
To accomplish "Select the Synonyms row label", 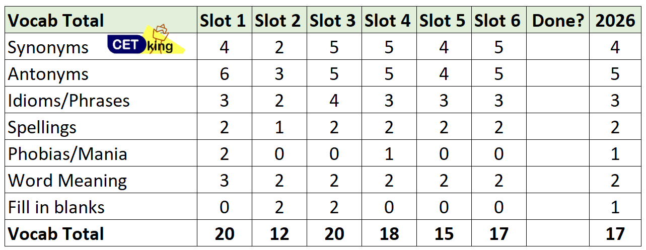I will point(48,47).
